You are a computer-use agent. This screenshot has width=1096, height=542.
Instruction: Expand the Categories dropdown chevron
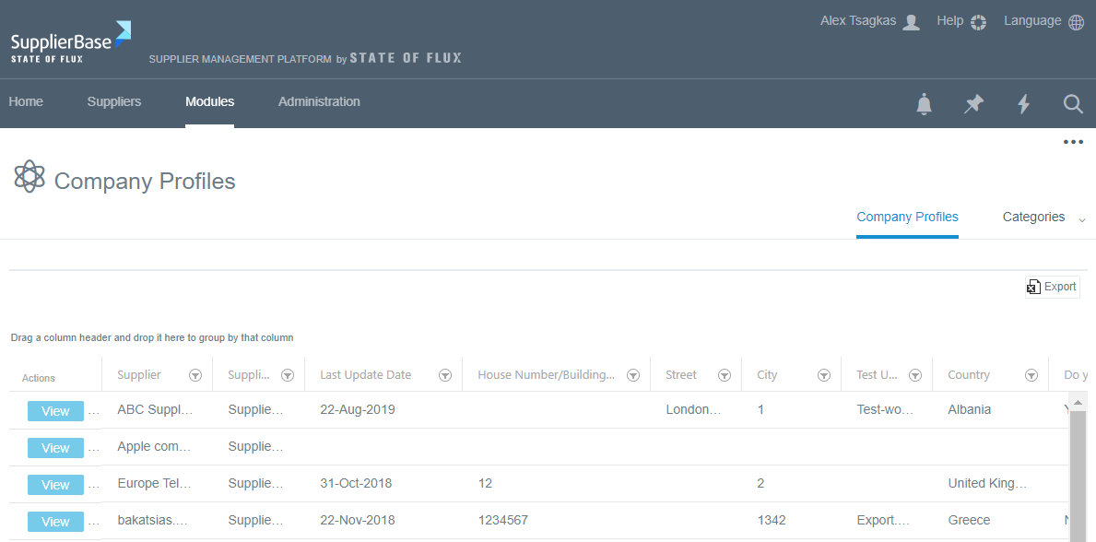pos(1083,219)
